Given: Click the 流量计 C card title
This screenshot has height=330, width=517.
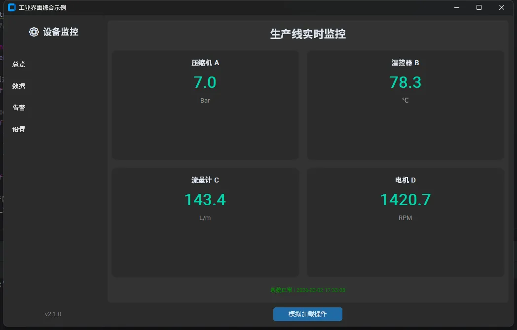Looking at the screenshot, I should pos(205,180).
